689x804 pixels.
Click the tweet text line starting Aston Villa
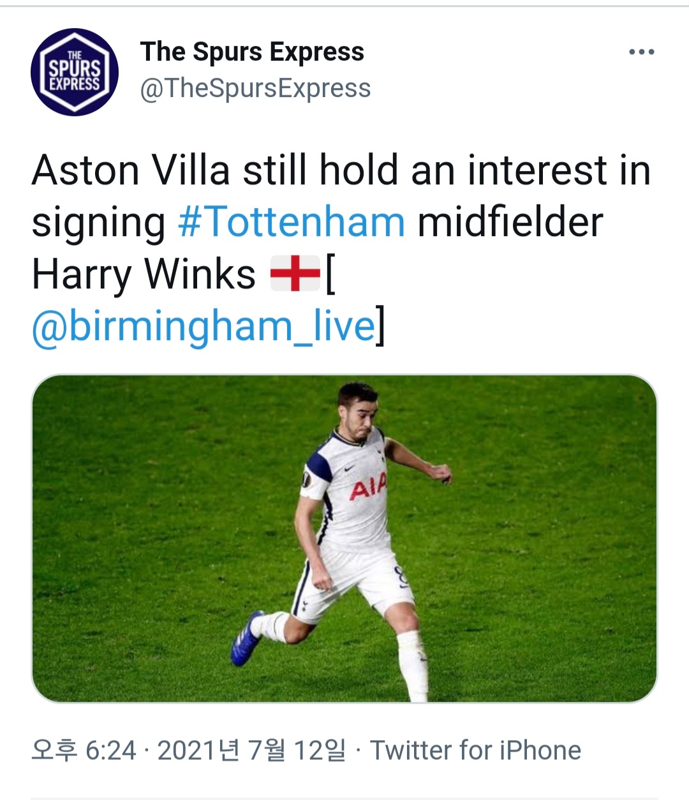point(341,170)
